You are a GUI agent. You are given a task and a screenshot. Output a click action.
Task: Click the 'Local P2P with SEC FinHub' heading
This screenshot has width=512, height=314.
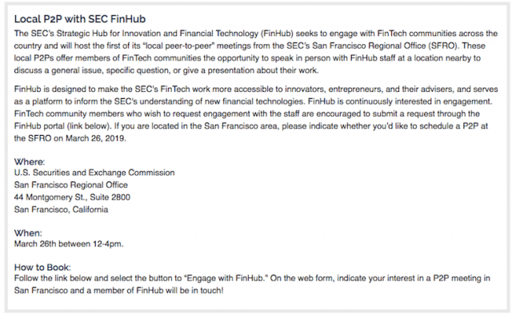point(80,19)
